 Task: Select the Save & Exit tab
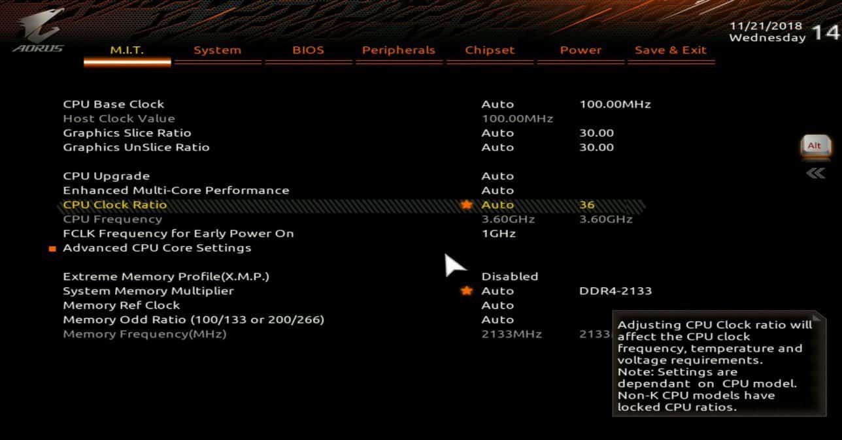671,50
